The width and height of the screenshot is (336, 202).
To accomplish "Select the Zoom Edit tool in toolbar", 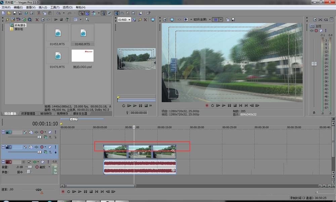I will click(x=133, y=13).
